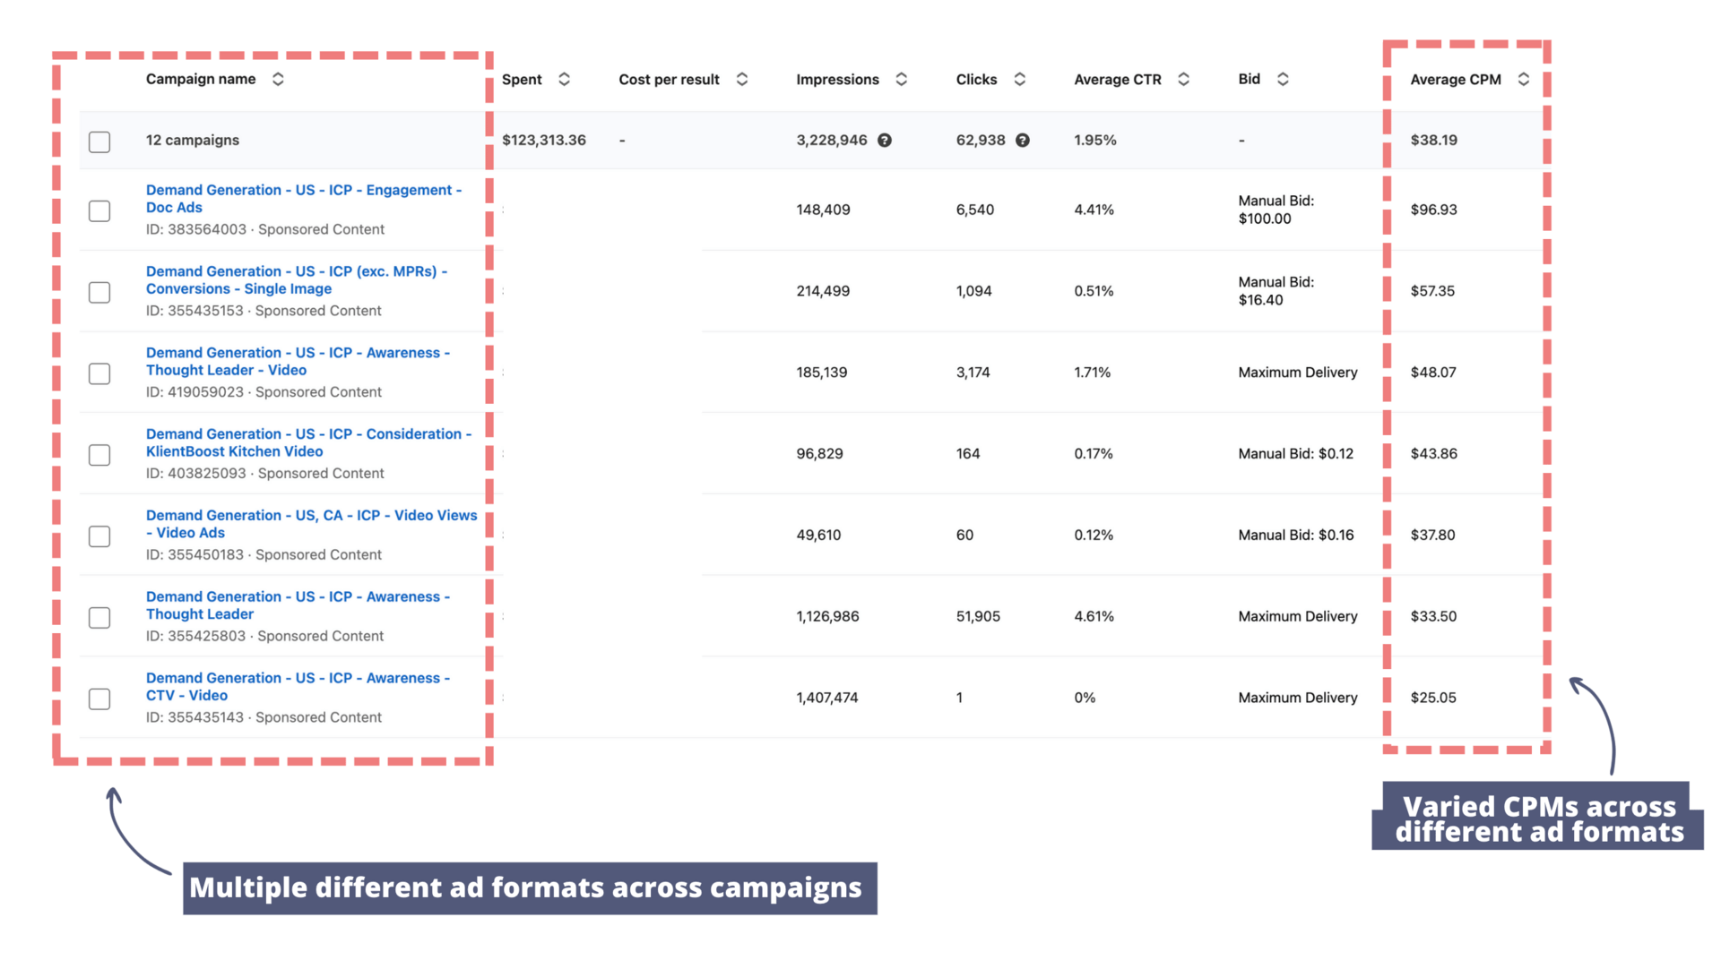This screenshot has width=1721, height=960.
Task: Sort the table by Spent column icon
Action: (564, 79)
